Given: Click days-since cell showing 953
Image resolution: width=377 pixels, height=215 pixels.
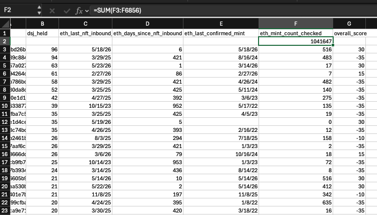Looking at the screenshot, I should (x=148, y=163).
